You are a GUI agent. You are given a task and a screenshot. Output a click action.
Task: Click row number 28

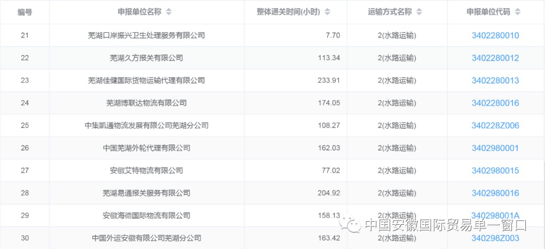coord(25,193)
